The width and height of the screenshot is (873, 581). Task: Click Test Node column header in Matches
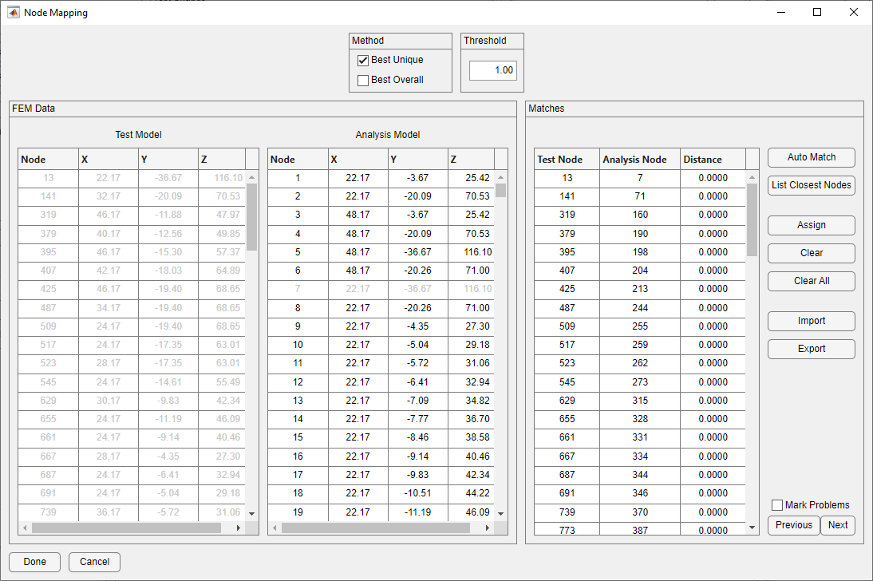567,160
